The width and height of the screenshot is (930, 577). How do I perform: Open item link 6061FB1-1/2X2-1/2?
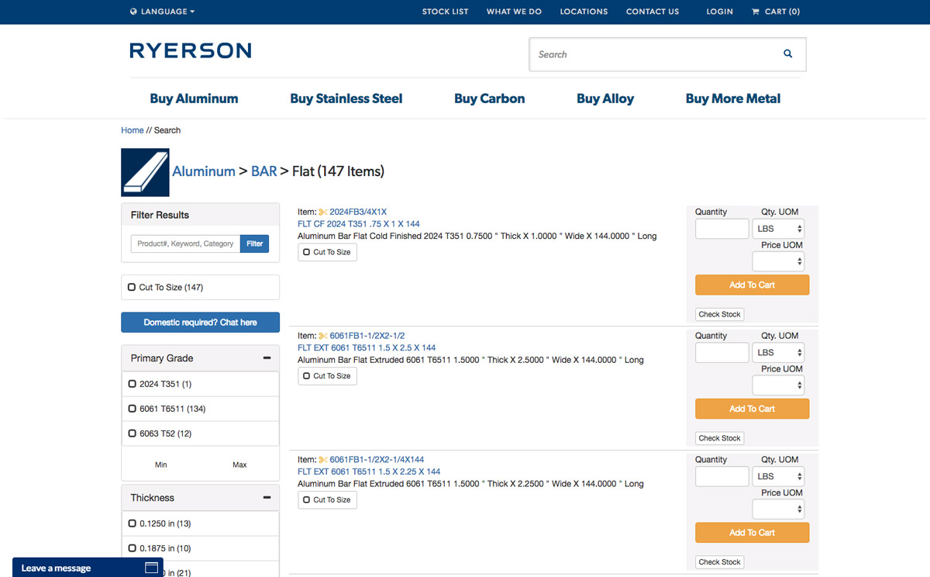(x=367, y=336)
